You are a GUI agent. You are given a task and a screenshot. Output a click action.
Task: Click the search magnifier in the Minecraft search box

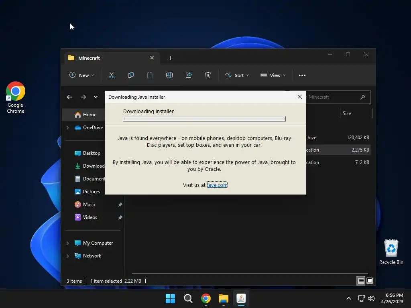coord(362,97)
